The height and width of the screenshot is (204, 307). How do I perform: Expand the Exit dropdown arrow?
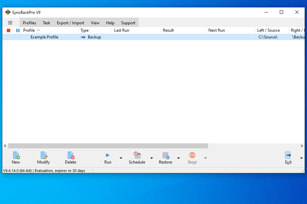(301, 158)
